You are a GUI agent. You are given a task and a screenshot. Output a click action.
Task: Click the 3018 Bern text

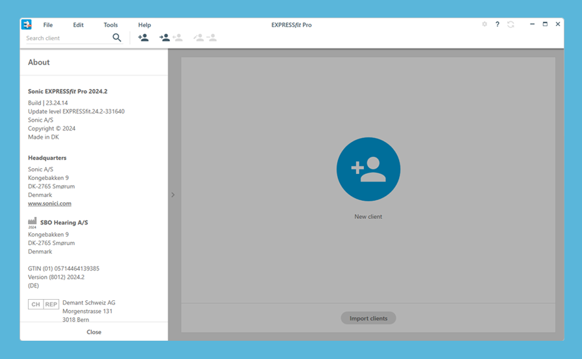[76, 320]
